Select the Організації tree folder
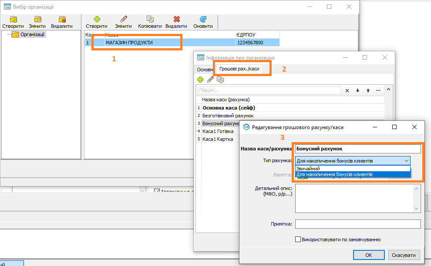 (29, 34)
